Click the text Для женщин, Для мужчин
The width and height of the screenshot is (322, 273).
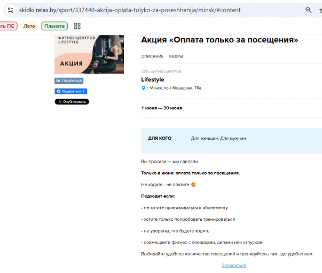tap(218, 139)
